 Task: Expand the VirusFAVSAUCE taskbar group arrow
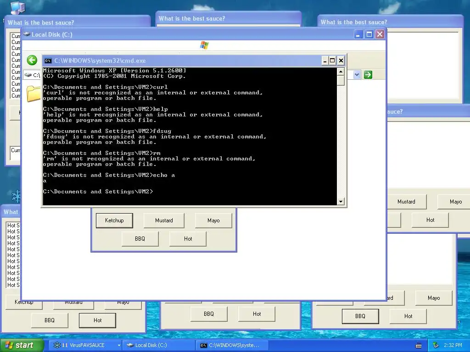pos(119,346)
